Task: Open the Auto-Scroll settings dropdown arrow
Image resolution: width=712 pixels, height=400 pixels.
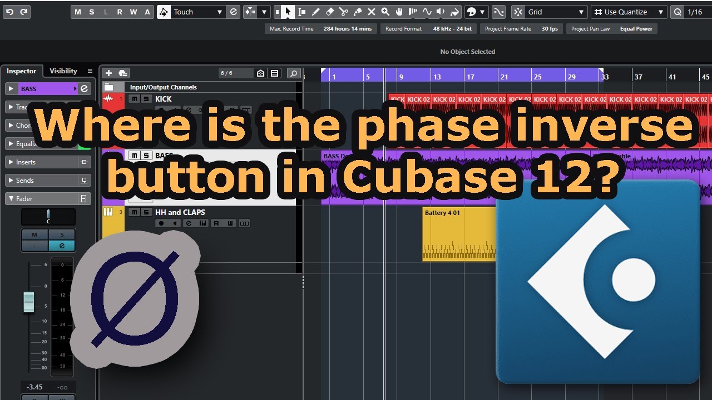Action: pos(264,12)
